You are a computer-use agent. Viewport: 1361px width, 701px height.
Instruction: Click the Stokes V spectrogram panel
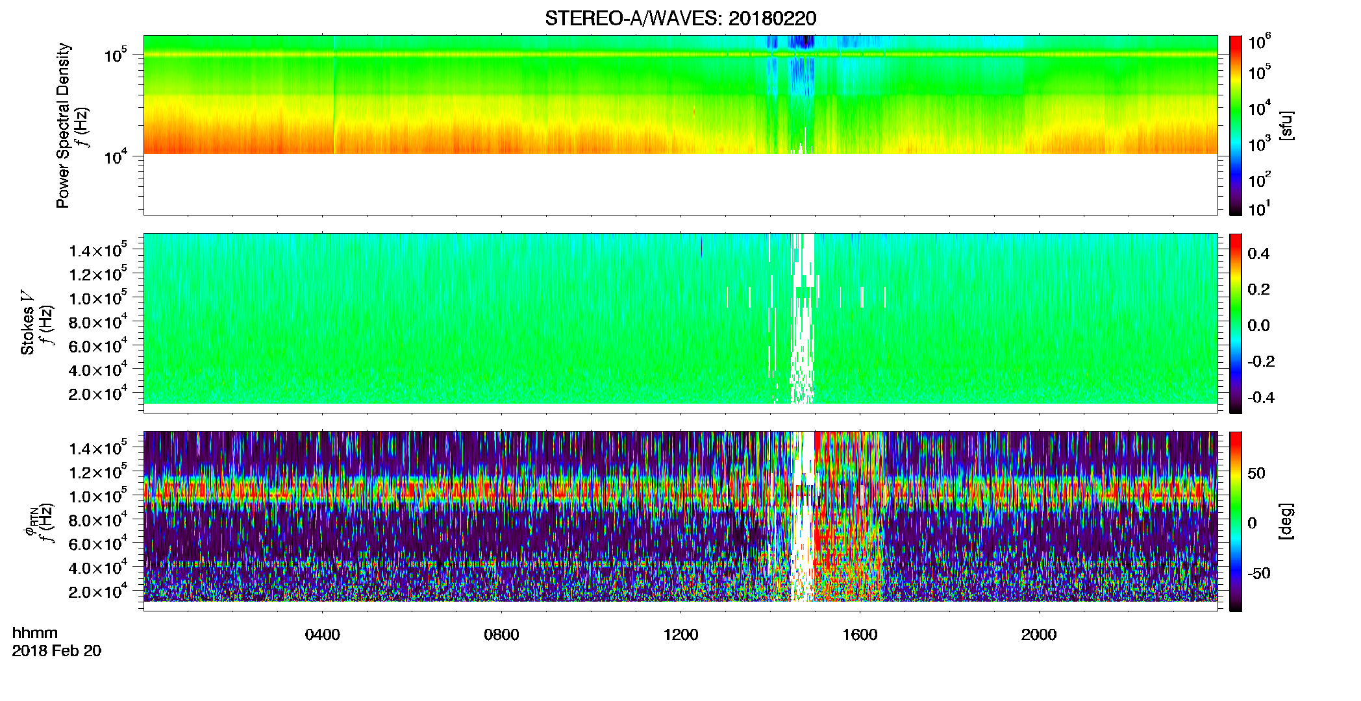pyautogui.click(x=680, y=323)
